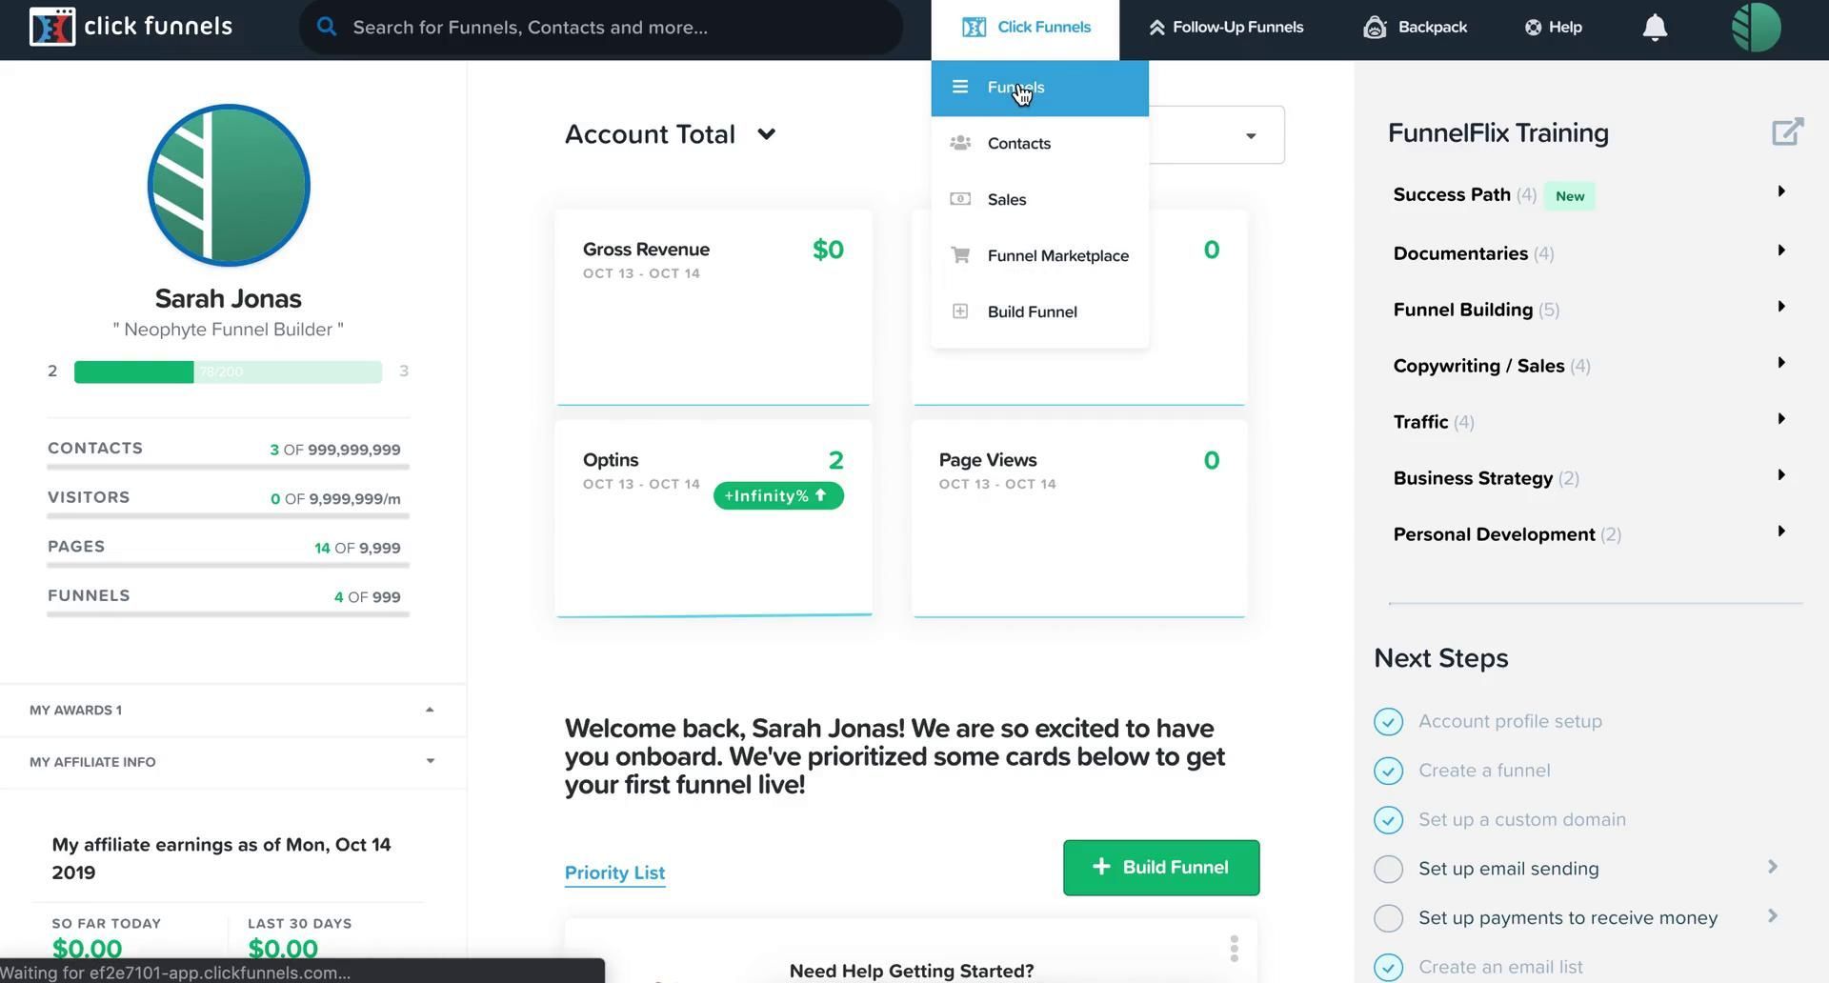Click the Account profile setup checkmark
The width and height of the screenshot is (1829, 983).
(1388, 722)
